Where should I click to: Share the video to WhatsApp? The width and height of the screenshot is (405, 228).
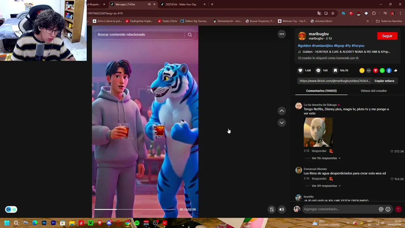click(382, 71)
